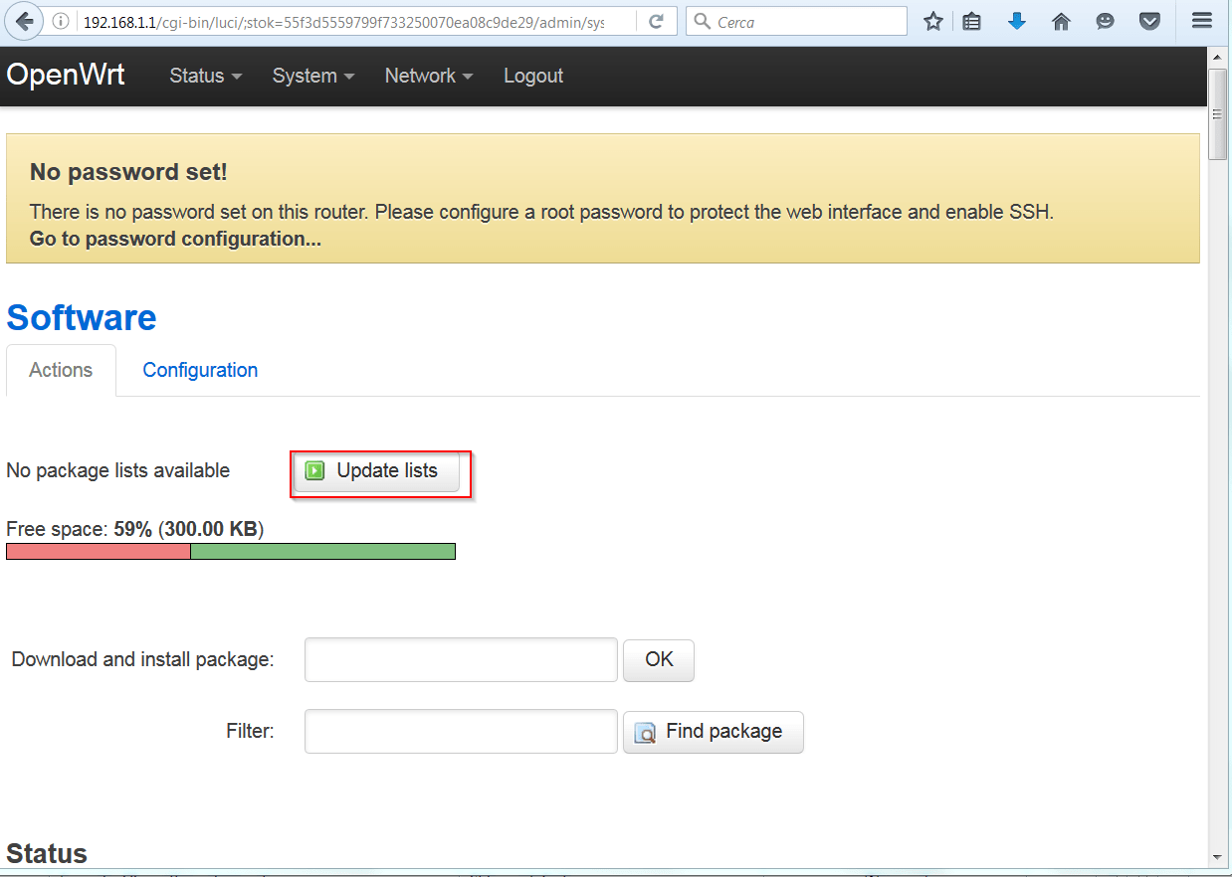Click the Free space usage bar
Screen dimensions: 1232x877
tap(229, 551)
